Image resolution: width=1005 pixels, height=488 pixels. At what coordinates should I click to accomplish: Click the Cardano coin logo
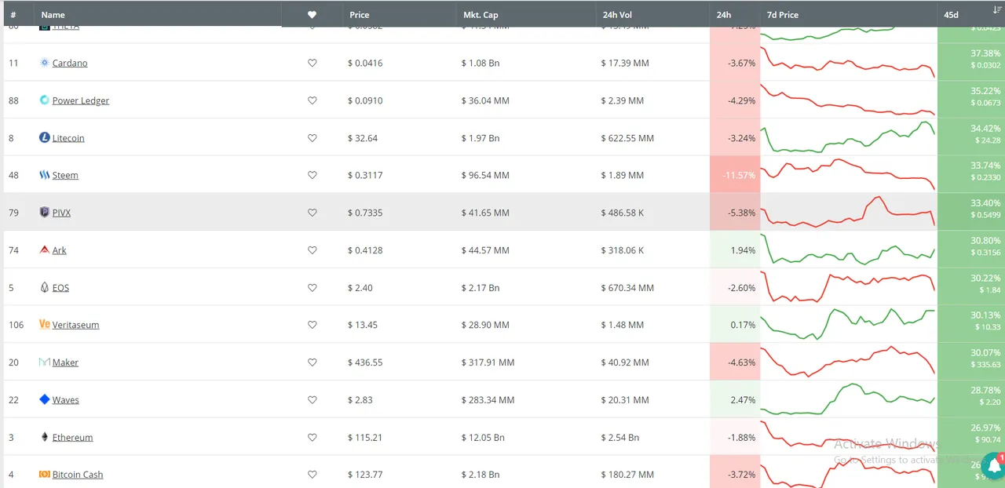point(45,63)
